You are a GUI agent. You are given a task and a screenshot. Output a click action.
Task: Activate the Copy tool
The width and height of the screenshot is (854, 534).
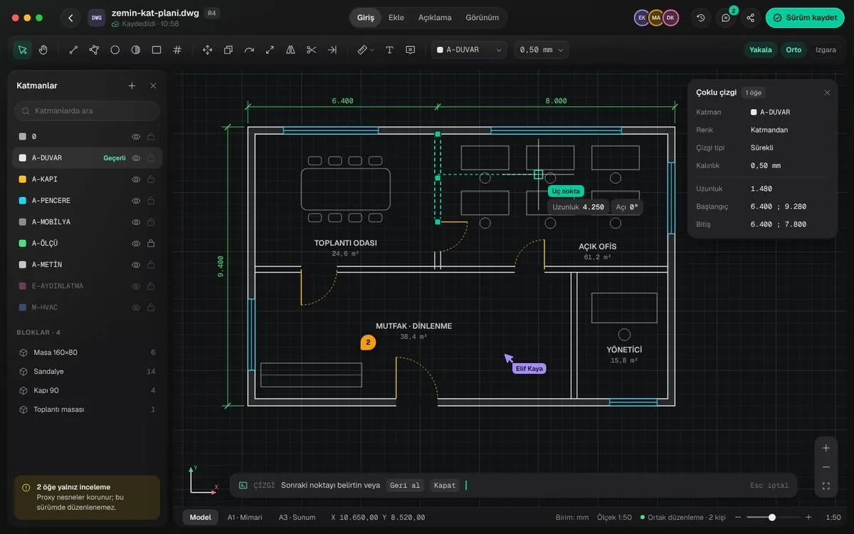pos(228,50)
